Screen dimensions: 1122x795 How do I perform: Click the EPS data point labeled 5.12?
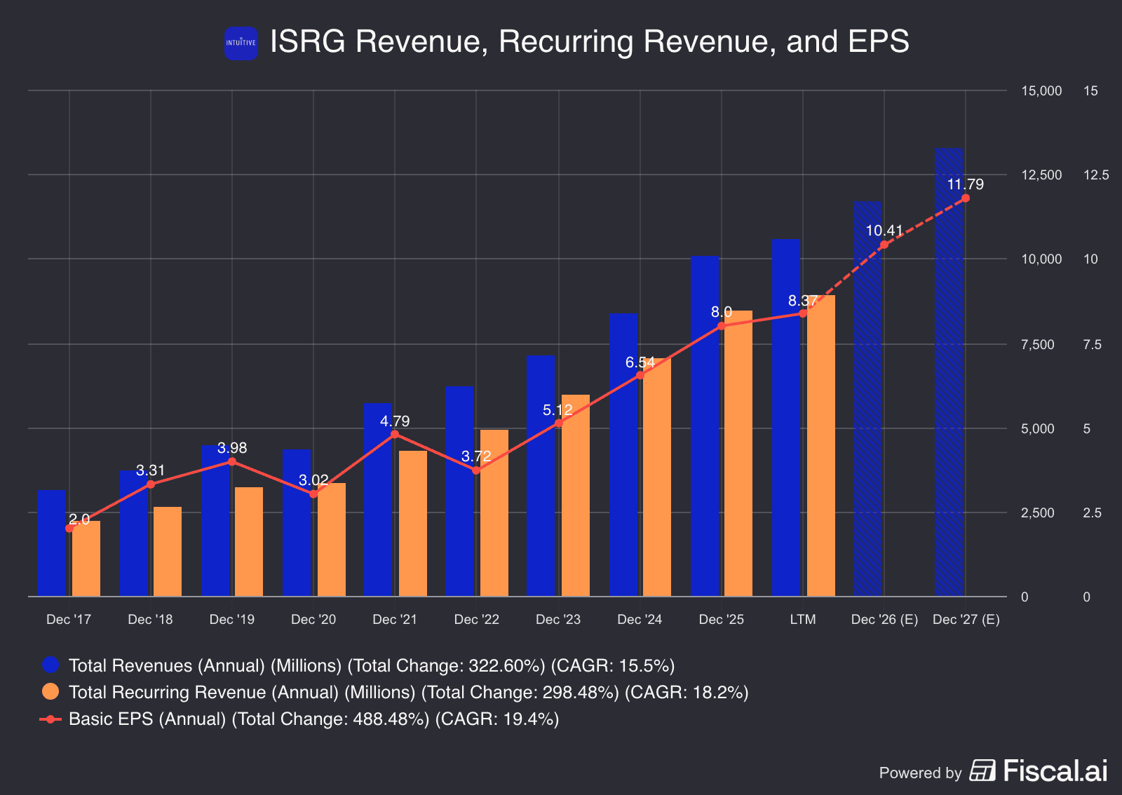click(558, 423)
